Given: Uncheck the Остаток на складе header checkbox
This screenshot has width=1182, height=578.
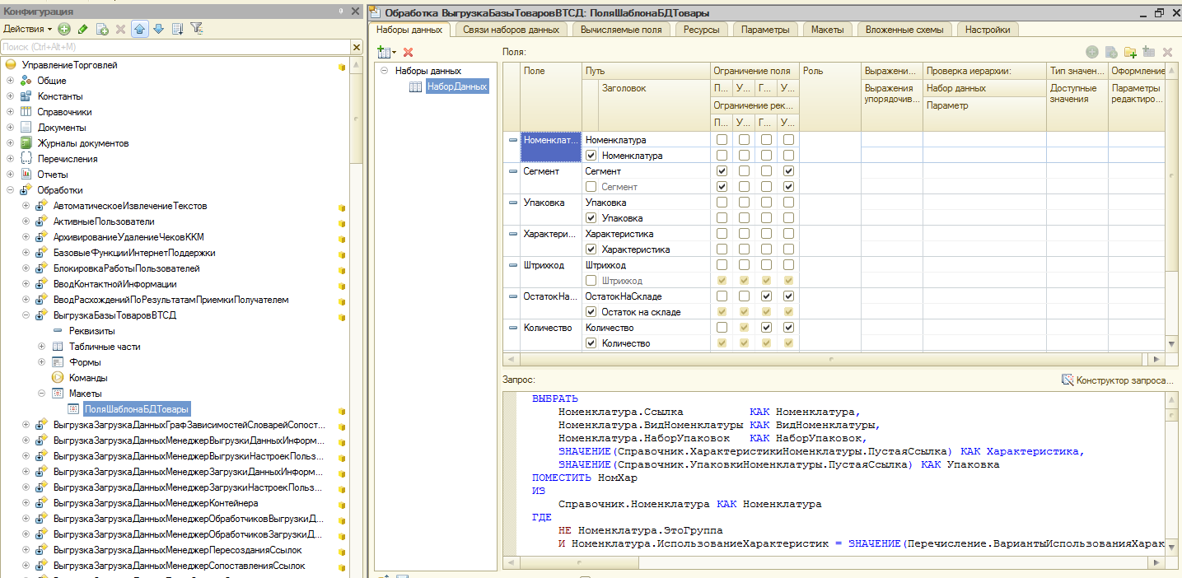Looking at the screenshot, I should click(591, 312).
